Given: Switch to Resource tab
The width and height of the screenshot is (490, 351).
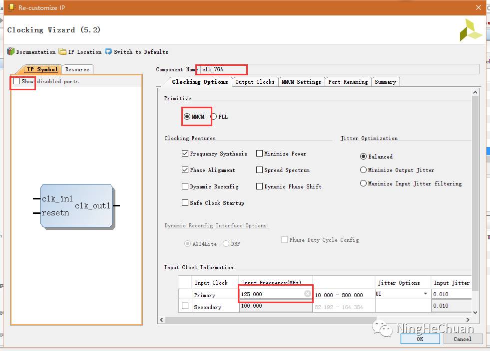Looking at the screenshot, I should 77,69.
